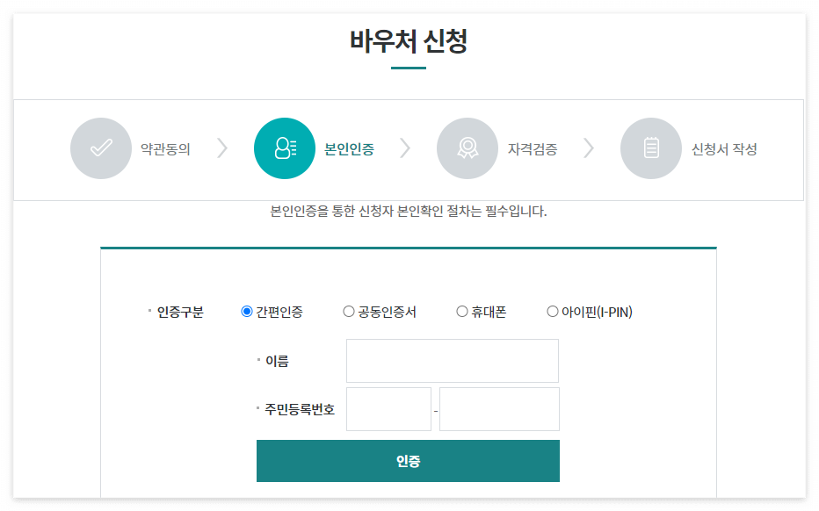Focus the 이름 input field
Image resolution: width=819 pixels, height=511 pixels.
click(x=453, y=361)
